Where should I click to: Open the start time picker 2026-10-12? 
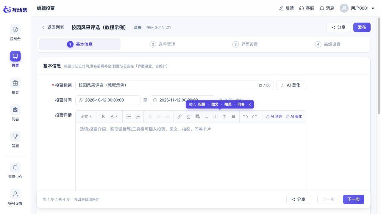108,100
